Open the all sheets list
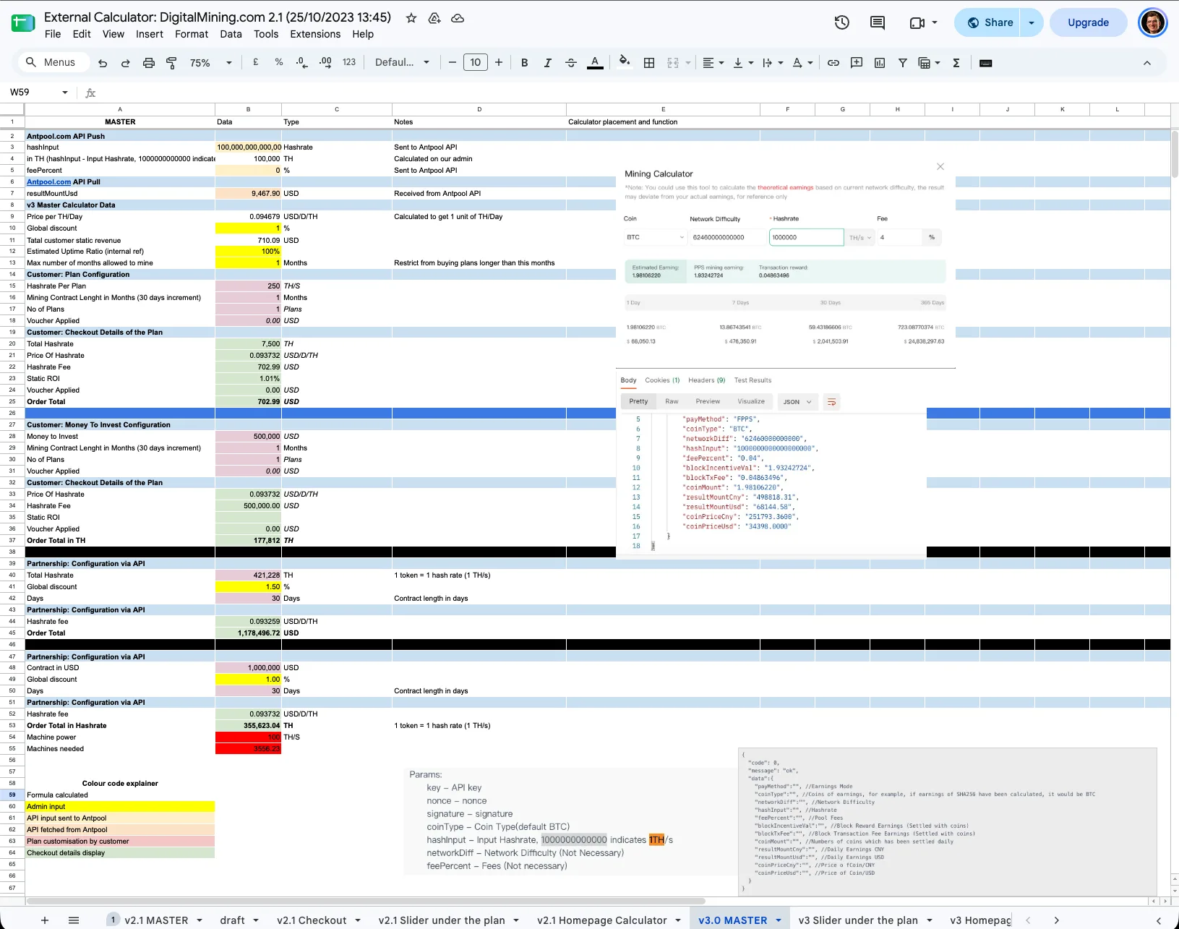1179x929 pixels. click(x=74, y=920)
